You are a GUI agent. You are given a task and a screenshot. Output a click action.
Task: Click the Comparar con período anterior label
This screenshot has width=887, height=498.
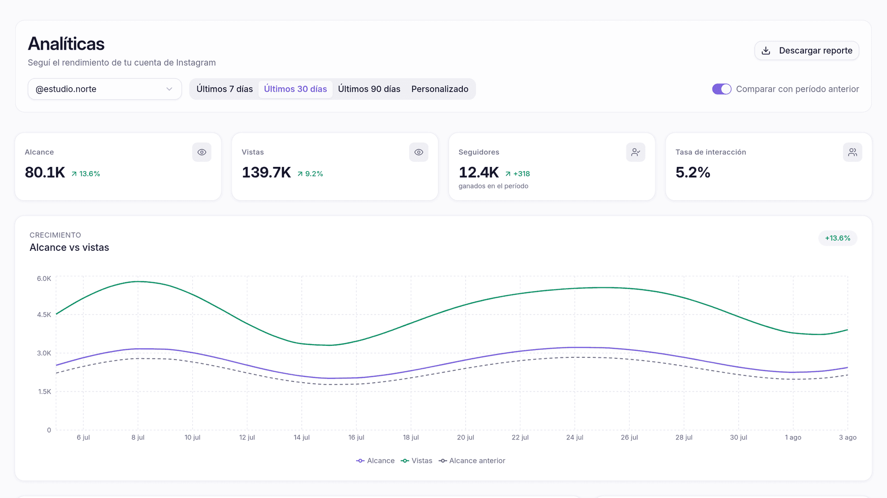coord(797,89)
